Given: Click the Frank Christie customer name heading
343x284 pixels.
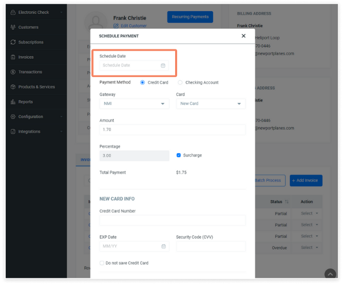Looking at the screenshot, I should tap(130, 18).
